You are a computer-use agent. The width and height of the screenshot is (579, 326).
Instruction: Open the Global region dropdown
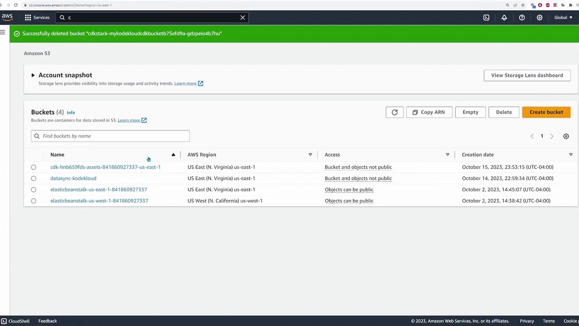tap(563, 18)
